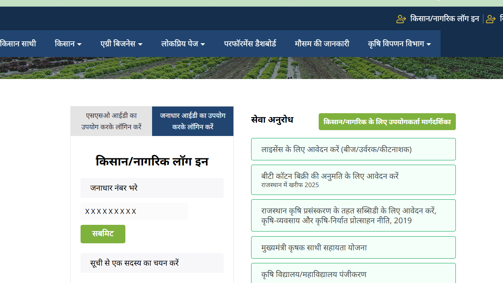This screenshot has width=503, height=283.
Task: Switch to एसएसओ आईडी login tab
Action: [x=111, y=121]
